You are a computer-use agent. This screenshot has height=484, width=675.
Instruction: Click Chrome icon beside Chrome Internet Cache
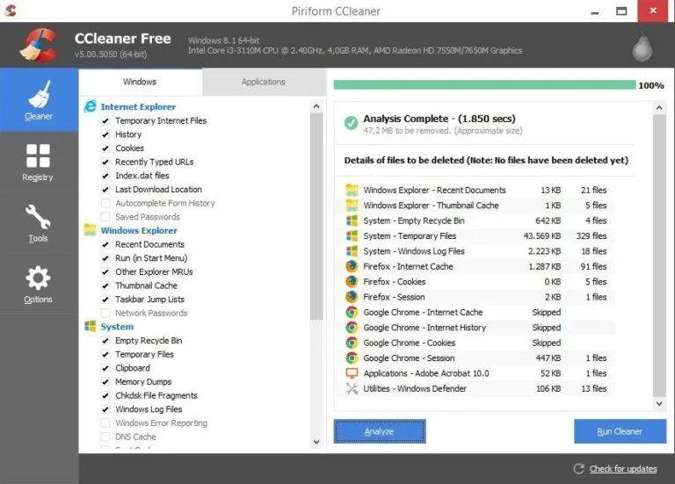[352, 312]
